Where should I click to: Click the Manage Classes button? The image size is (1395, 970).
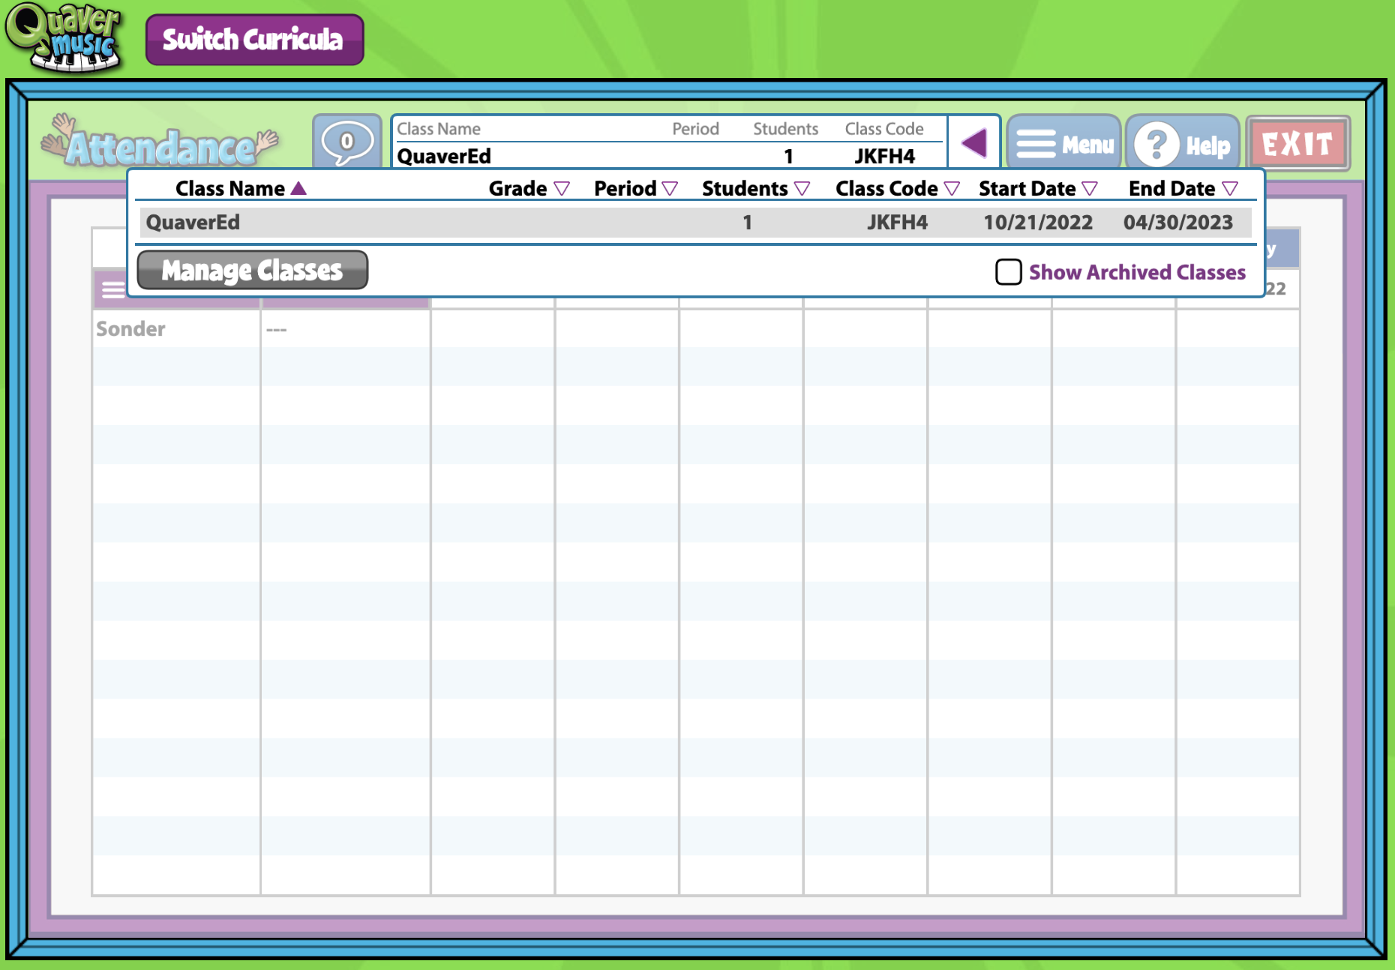253,270
